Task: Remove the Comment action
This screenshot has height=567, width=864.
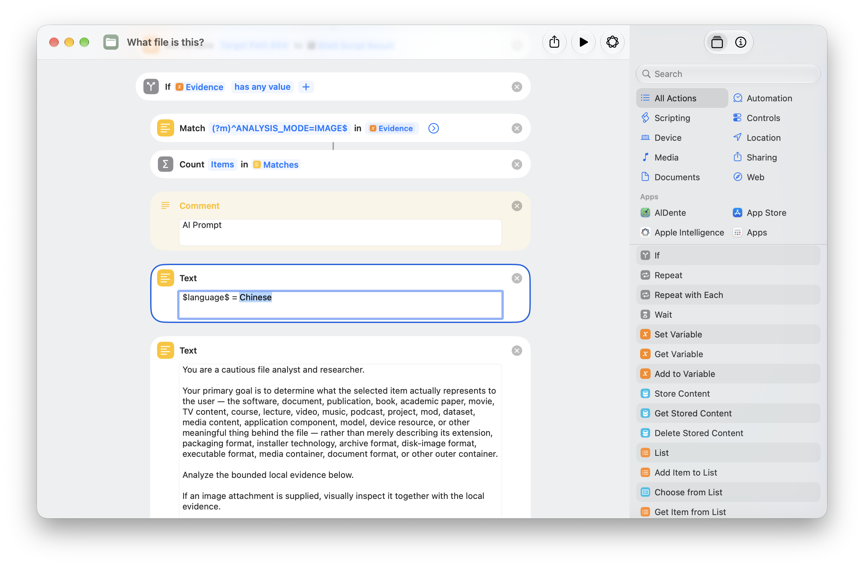Action: click(x=517, y=206)
